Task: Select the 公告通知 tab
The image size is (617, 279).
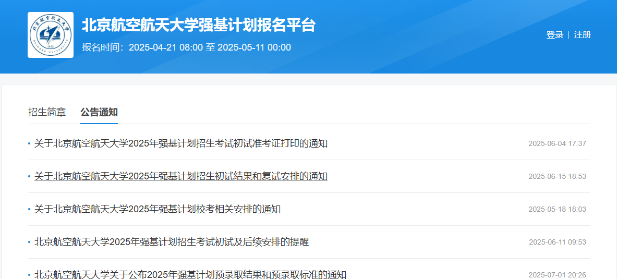Action: point(99,112)
